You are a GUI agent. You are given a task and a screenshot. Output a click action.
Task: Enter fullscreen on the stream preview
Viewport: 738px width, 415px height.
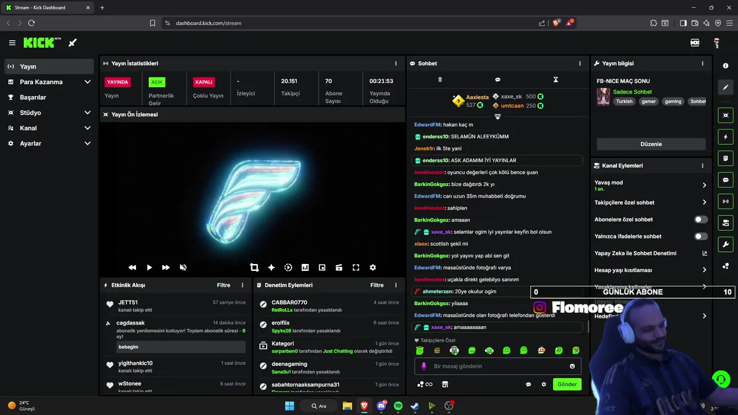[x=356, y=267]
